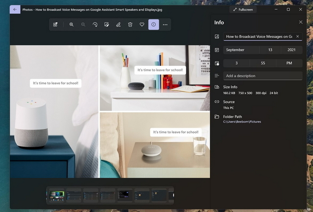Viewport: 313px width, 212px height.
Task: Select the sixth filmstrip thumbnail
Action: point(142,195)
